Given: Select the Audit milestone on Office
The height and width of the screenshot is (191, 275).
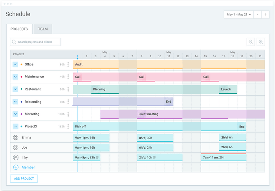Looking at the screenshot, I should [79, 64].
